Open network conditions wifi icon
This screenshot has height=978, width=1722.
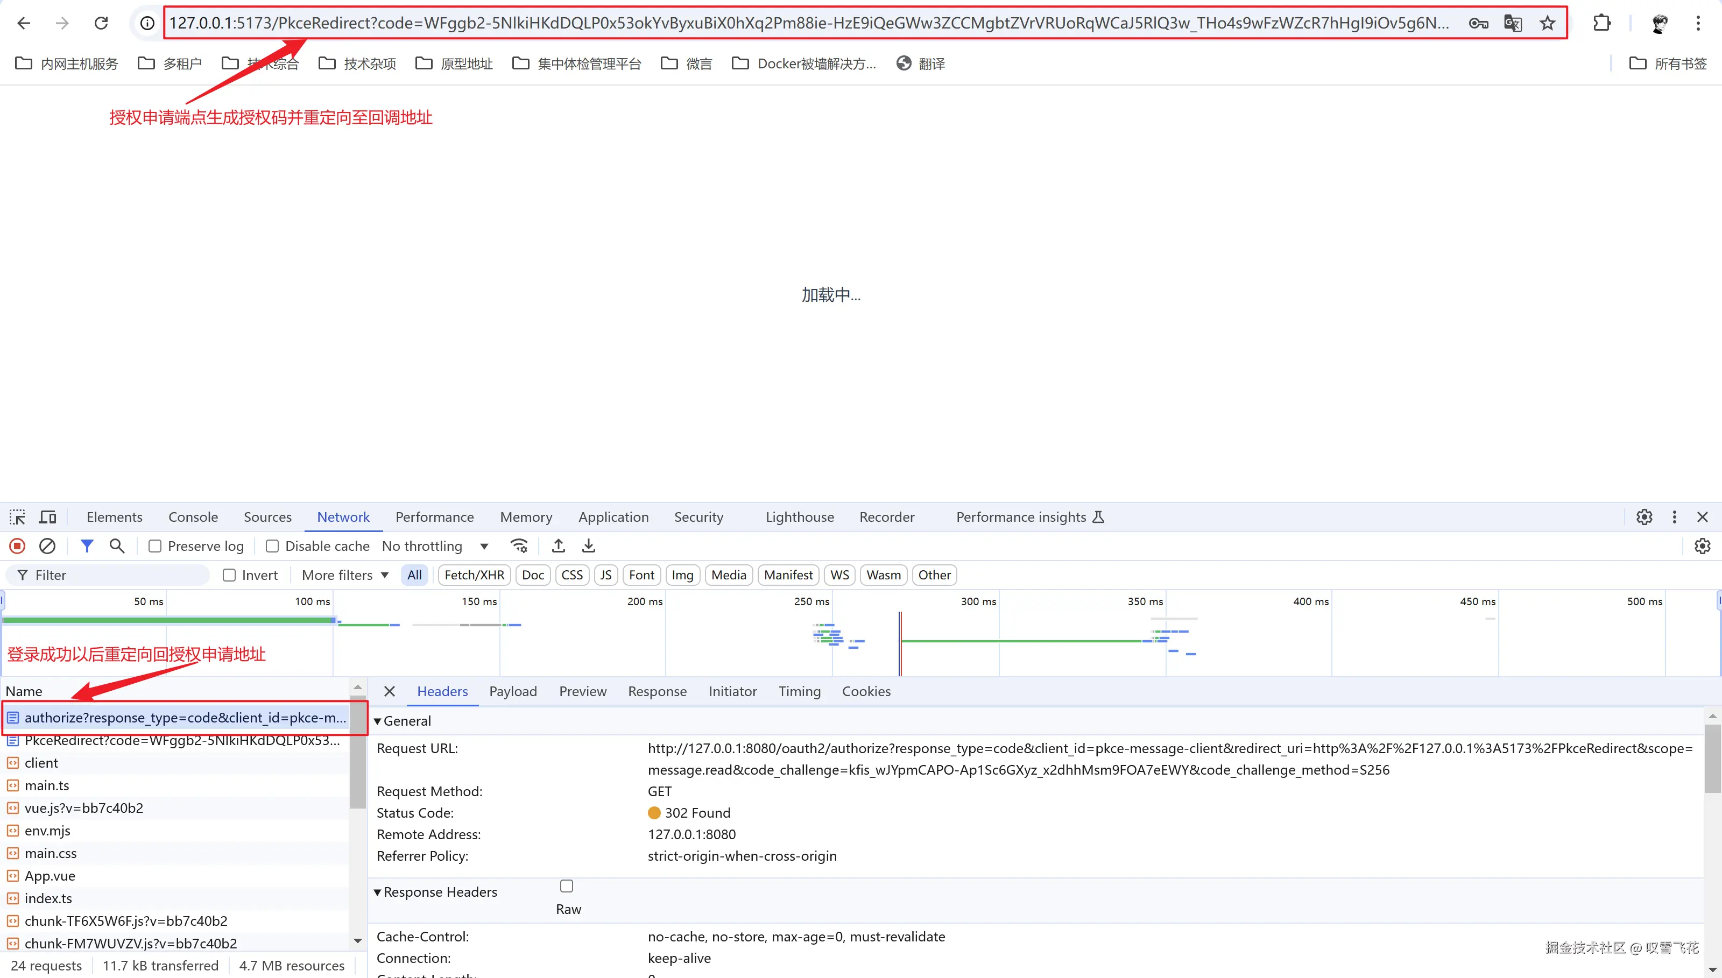point(519,546)
